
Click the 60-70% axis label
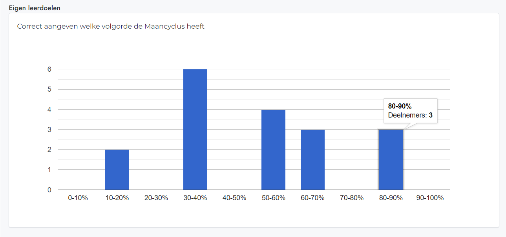point(312,198)
